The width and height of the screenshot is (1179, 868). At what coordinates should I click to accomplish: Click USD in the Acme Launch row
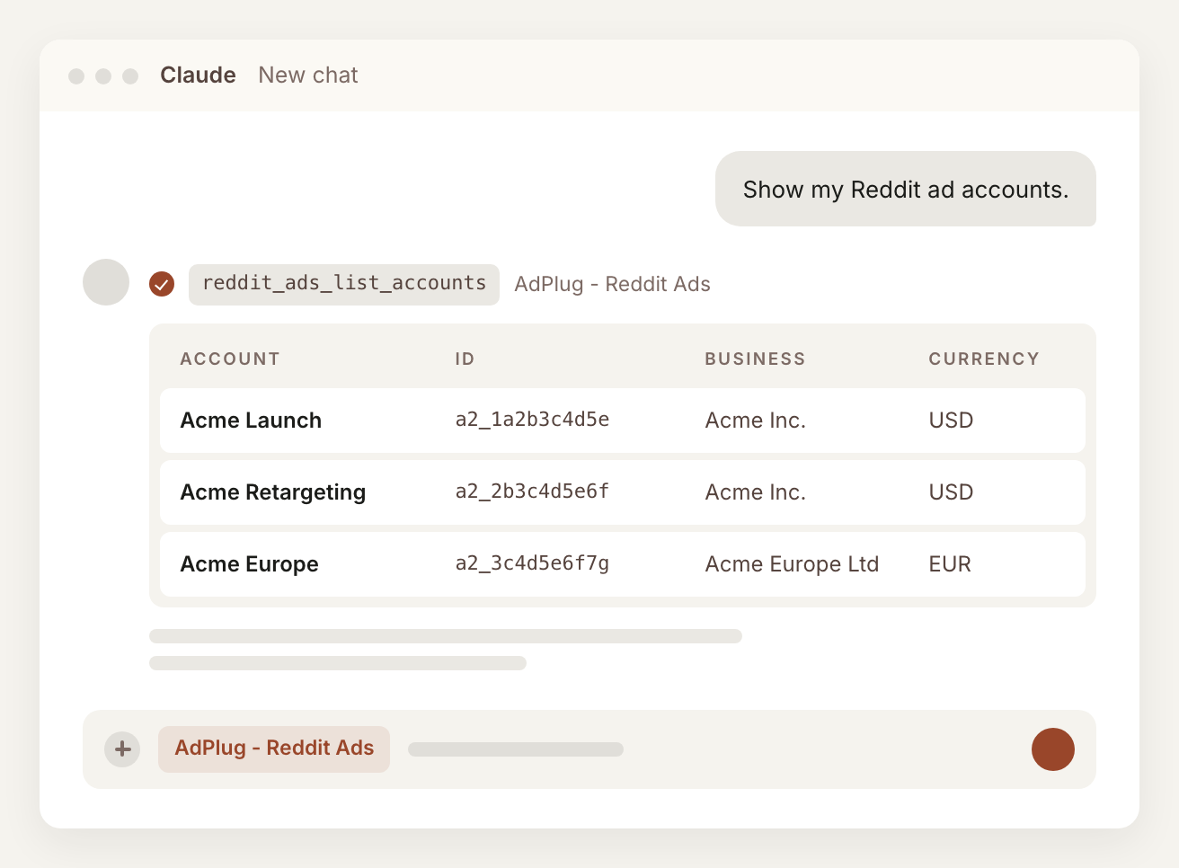pyautogui.click(x=952, y=421)
